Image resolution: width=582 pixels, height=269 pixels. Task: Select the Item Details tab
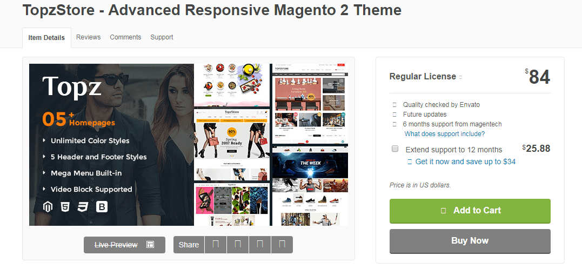46,37
